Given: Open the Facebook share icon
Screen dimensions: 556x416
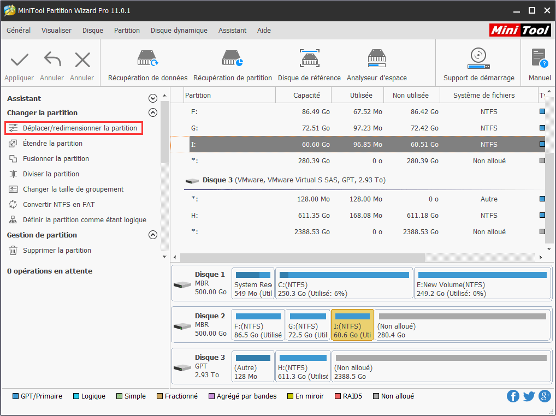Looking at the screenshot, I should point(513,396).
